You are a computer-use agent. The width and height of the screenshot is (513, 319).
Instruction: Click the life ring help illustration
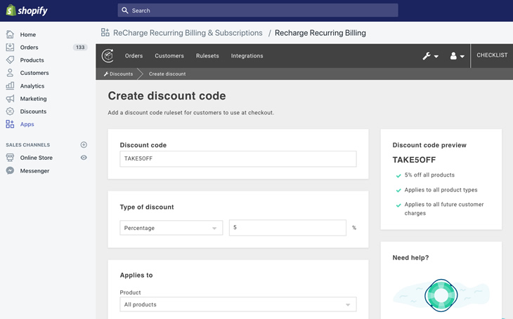441,295
